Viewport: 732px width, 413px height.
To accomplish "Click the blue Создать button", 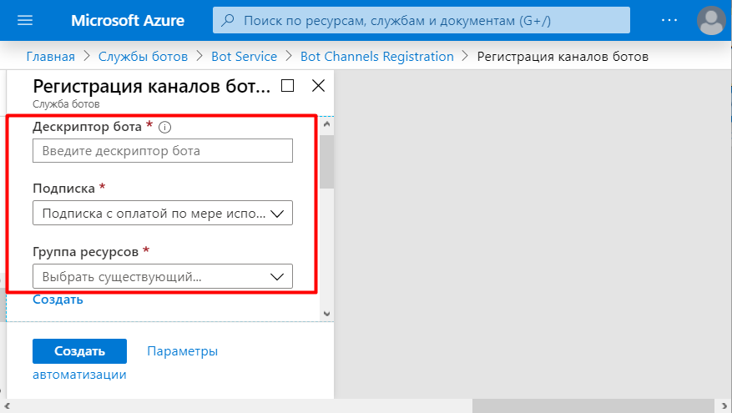I will tap(80, 351).
